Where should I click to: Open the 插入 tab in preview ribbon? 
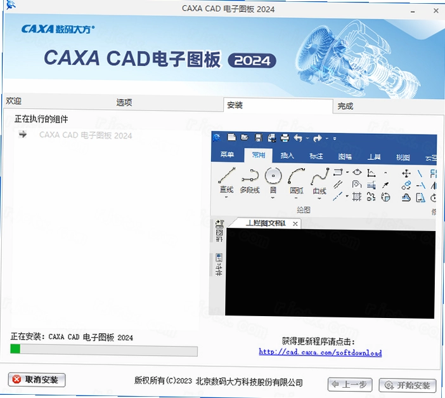pos(287,156)
